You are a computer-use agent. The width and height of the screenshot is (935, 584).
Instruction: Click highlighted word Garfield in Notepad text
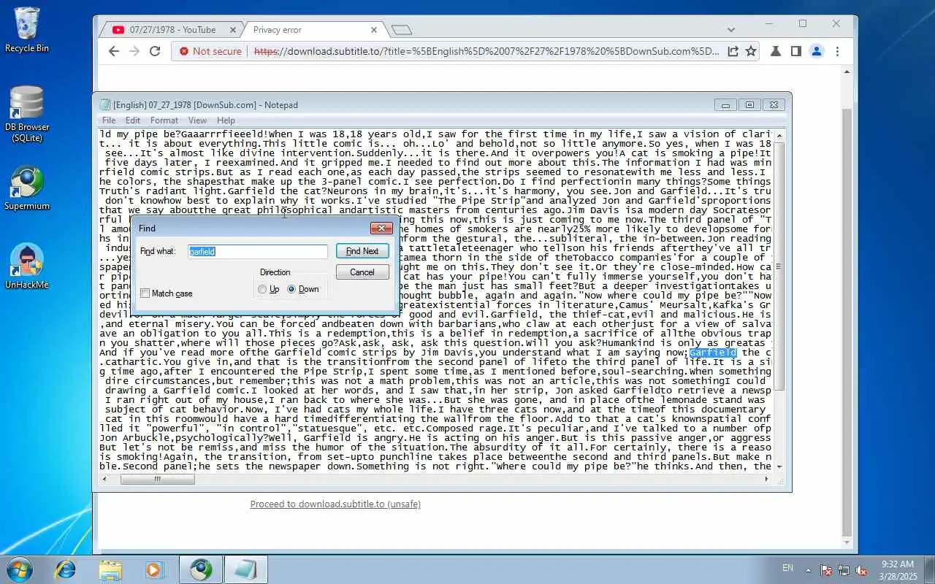[713, 353]
